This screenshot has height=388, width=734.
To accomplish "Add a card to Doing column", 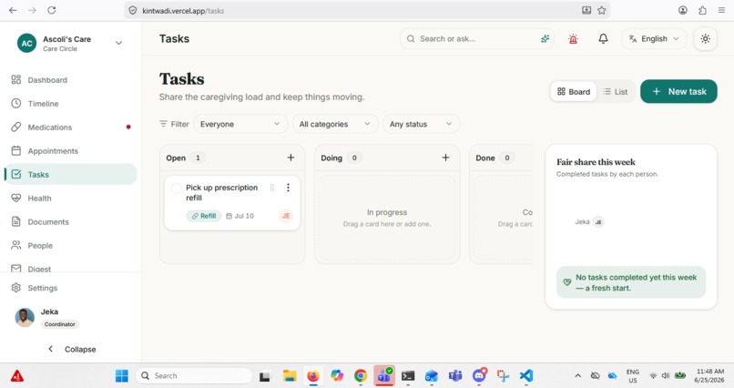I will coord(445,158).
